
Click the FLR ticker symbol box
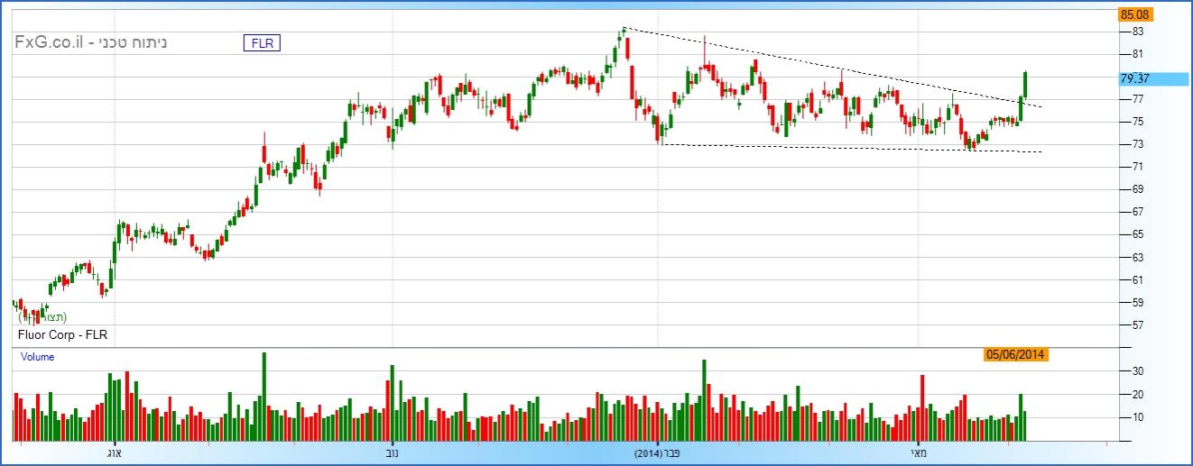262,42
